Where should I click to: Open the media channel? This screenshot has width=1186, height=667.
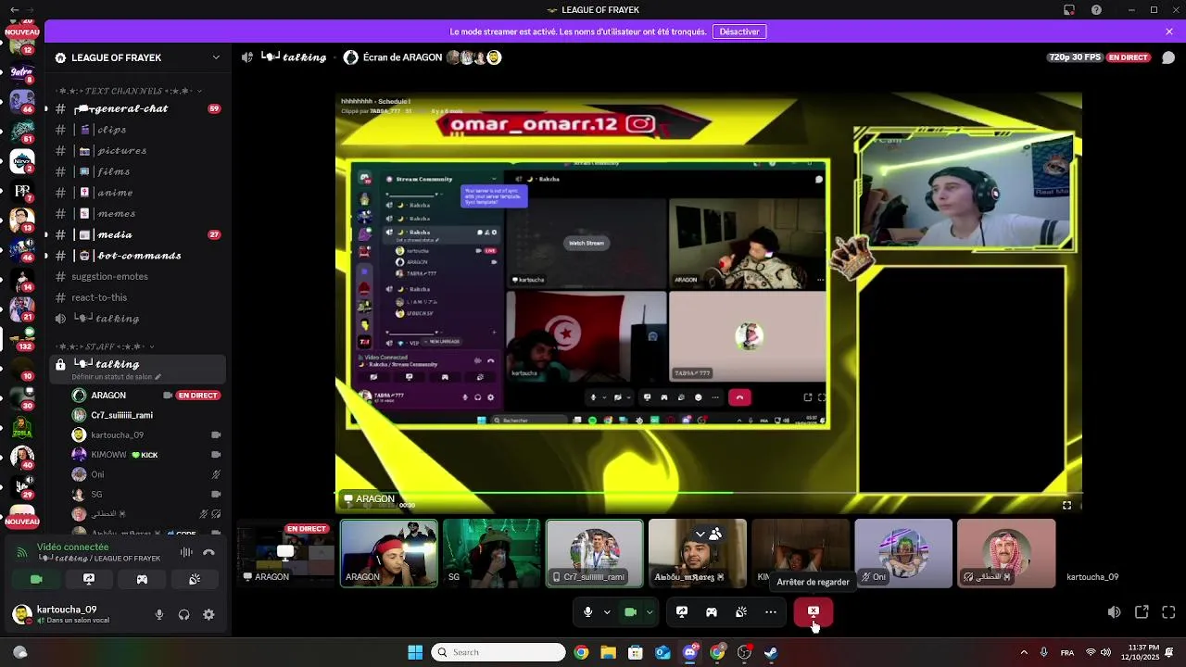click(x=136, y=234)
